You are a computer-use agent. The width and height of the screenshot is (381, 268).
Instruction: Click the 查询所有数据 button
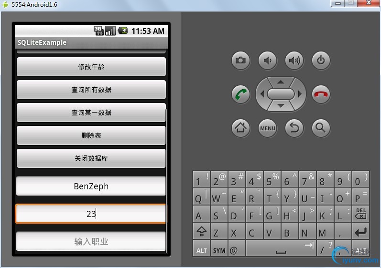pyautogui.click(x=91, y=90)
